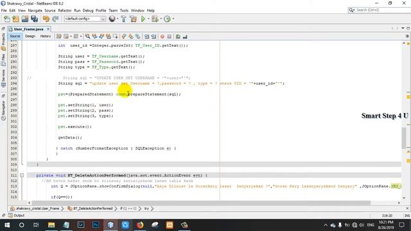Click the New File toolbar icon
This screenshot has width=411, height=231.
(7, 19)
